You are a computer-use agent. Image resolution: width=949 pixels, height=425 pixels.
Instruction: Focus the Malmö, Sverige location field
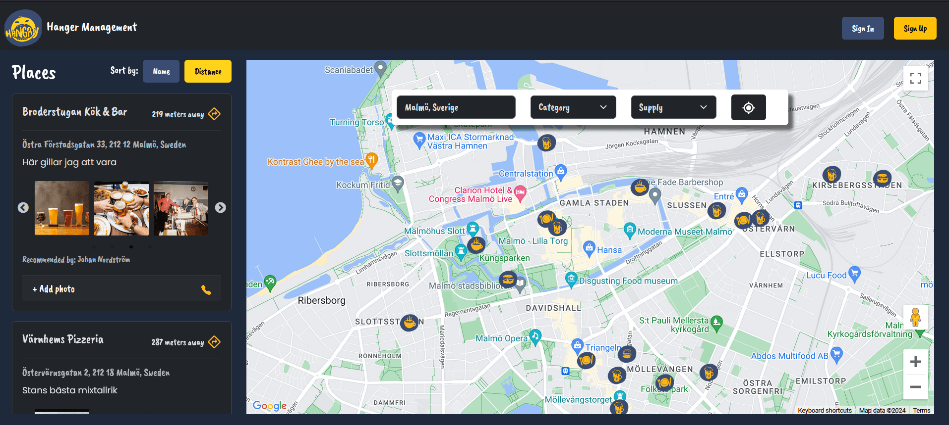coord(456,107)
